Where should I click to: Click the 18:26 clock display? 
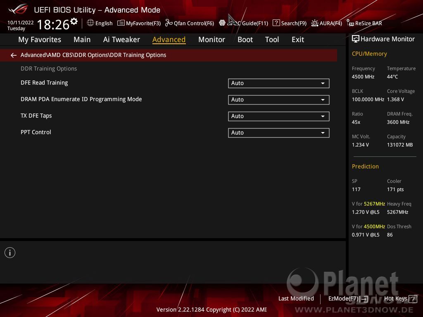[x=53, y=24]
